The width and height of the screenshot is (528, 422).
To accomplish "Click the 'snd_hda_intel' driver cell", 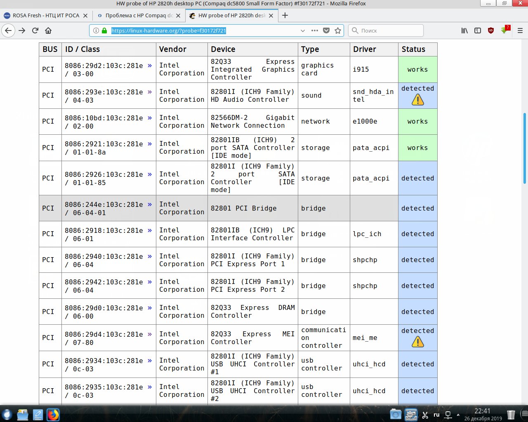I will click(374, 96).
